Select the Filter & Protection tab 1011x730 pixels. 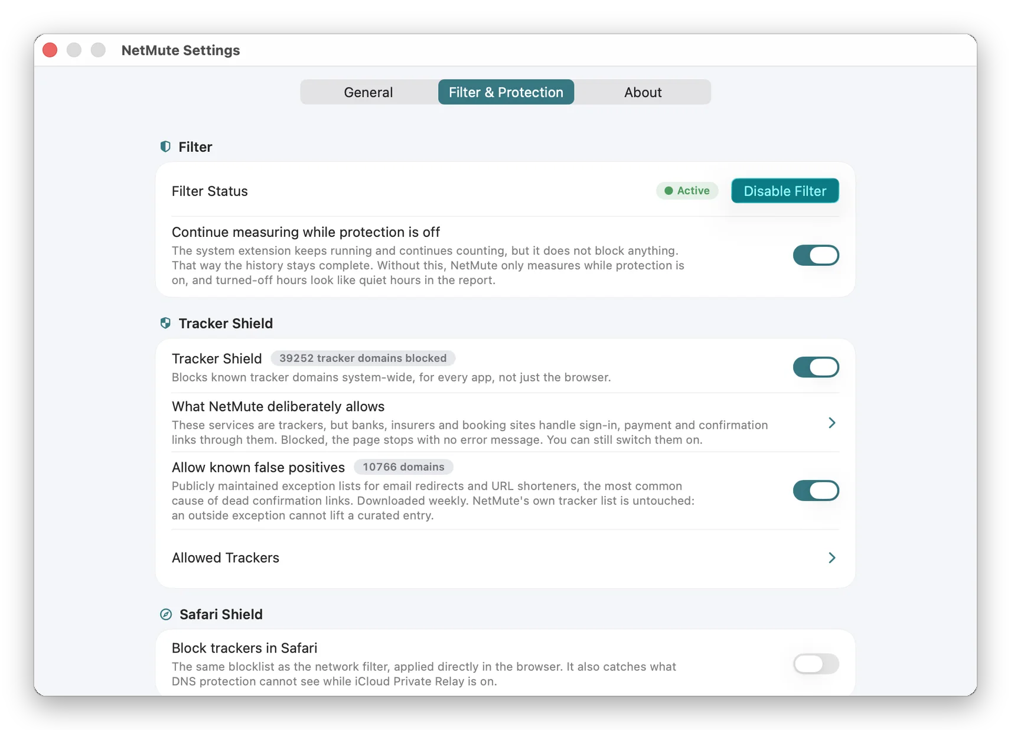tap(506, 92)
